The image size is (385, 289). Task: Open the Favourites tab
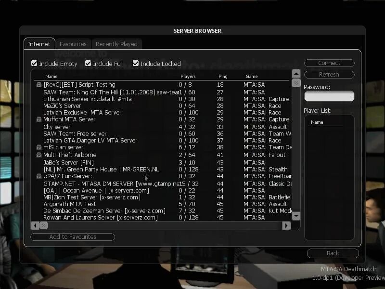(x=73, y=44)
